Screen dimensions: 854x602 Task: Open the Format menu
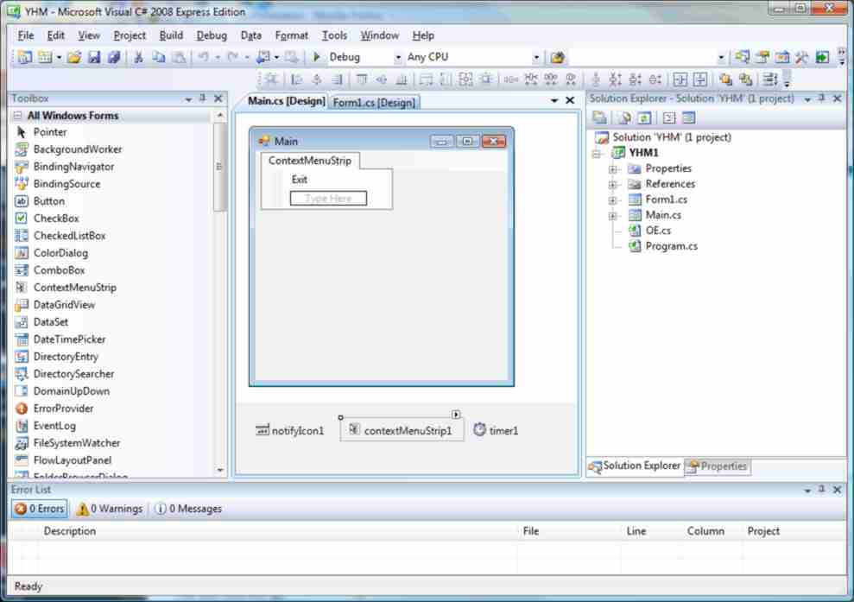coord(291,35)
